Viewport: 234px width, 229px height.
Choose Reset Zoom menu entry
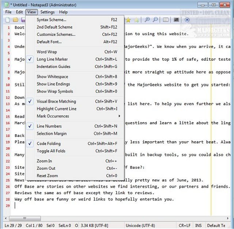pos(75,176)
